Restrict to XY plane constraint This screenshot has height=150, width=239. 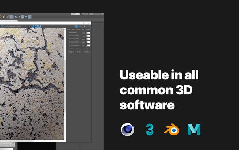(26, 17)
